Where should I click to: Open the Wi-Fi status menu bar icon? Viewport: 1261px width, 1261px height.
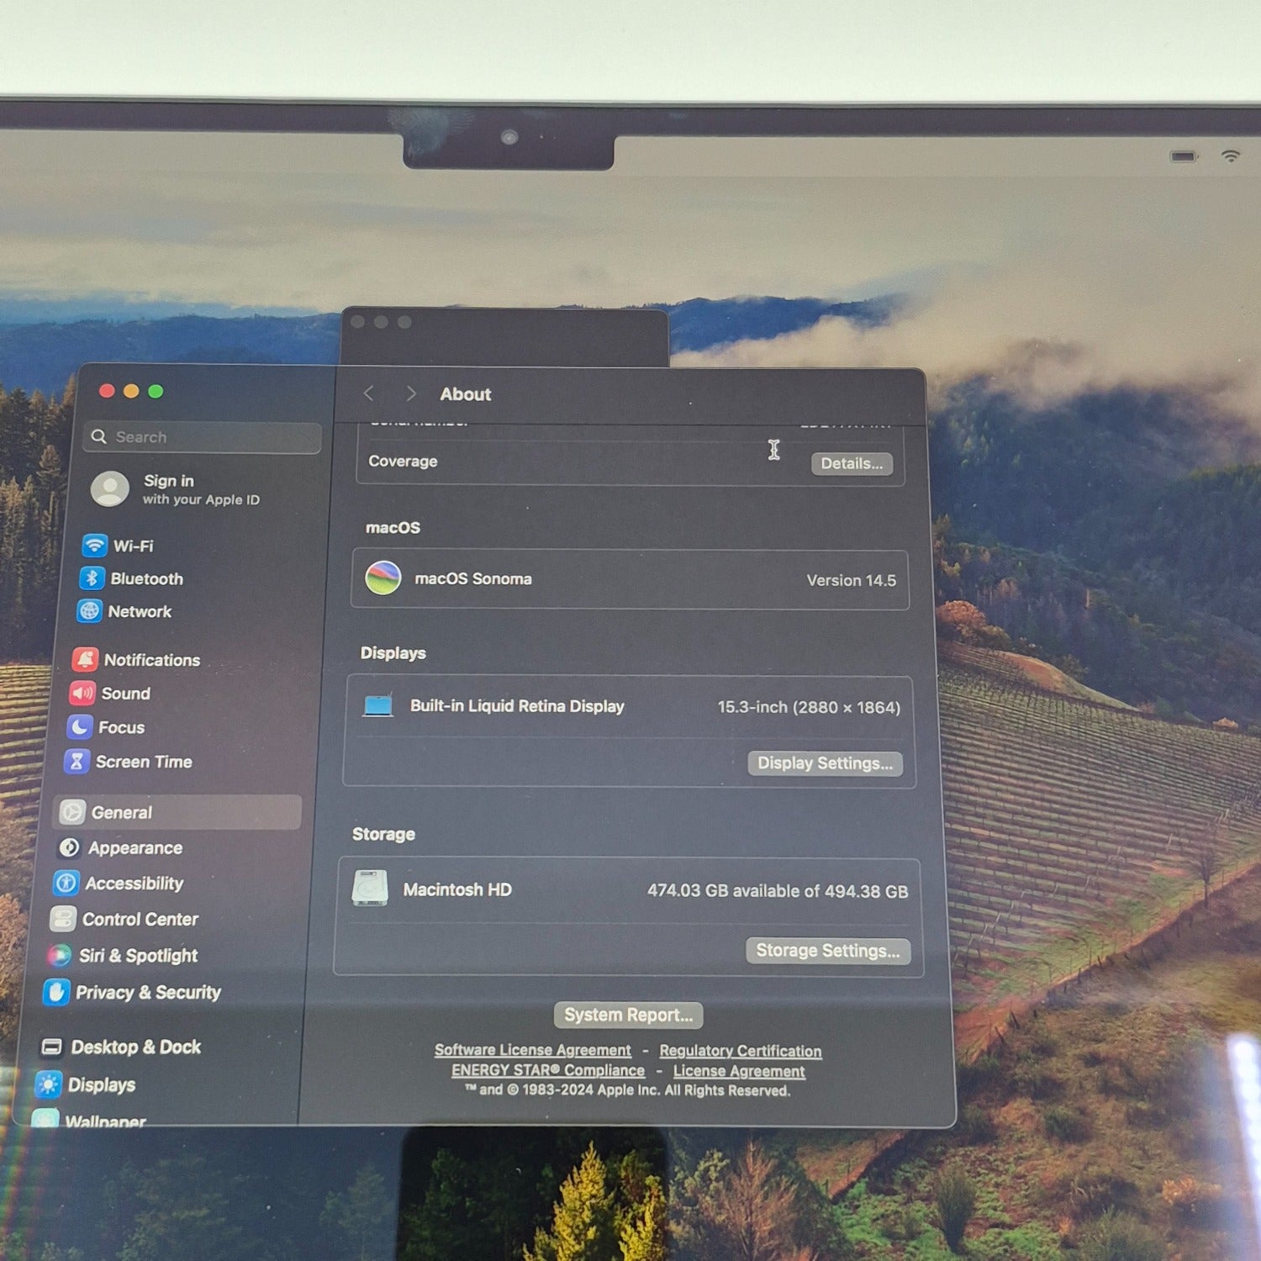[x=1231, y=156]
